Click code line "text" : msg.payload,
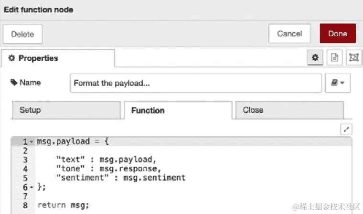 [x=106, y=160]
